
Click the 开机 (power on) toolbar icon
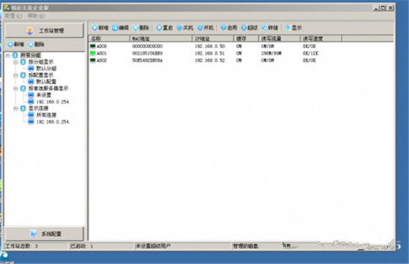coord(205,28)
